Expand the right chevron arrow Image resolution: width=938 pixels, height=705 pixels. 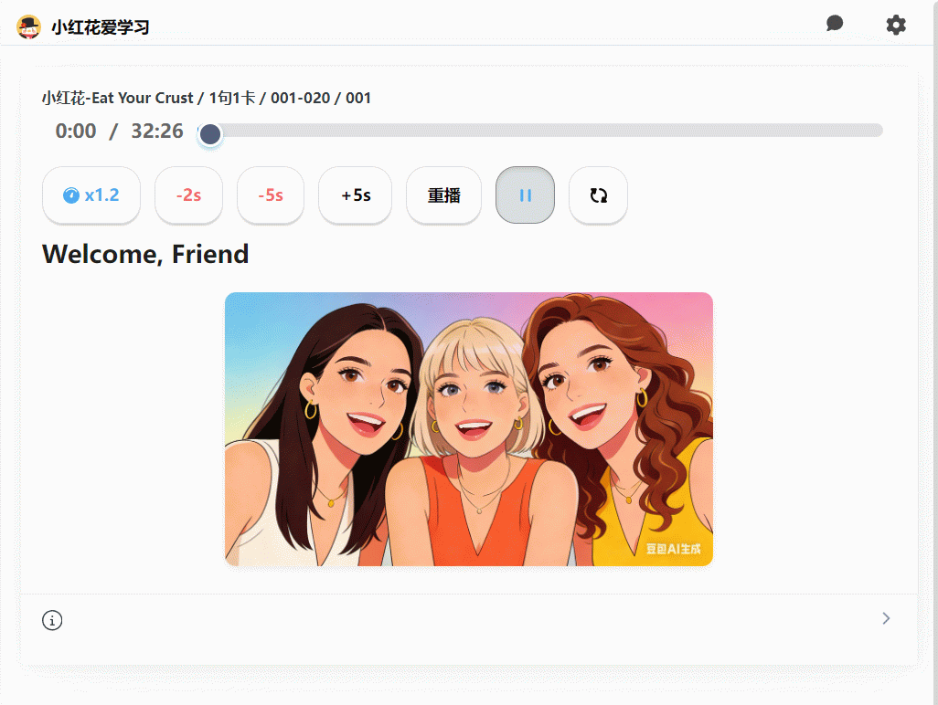[x=885, y=619]
